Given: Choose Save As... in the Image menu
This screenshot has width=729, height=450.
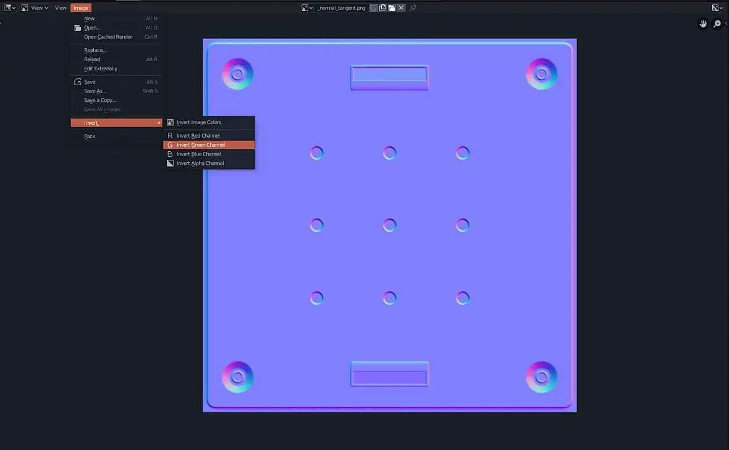Looking at the screenshot, I should (x=116, y=91).
